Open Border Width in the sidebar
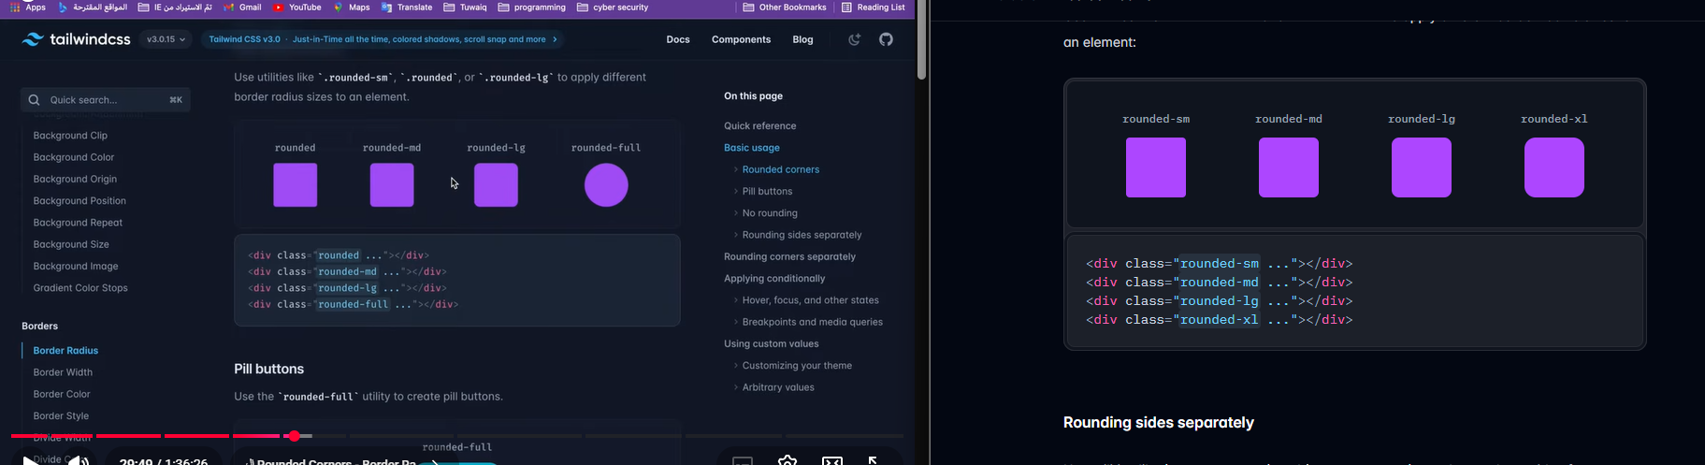Image resolution: width=1705 pixels, height=465 pixels. [63, 372]
